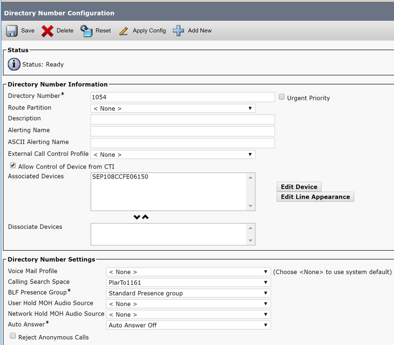This screenshot has width=394, height=345.
Task: Open the Calling Search Space dropdown
Action: [x=189, y=282]
